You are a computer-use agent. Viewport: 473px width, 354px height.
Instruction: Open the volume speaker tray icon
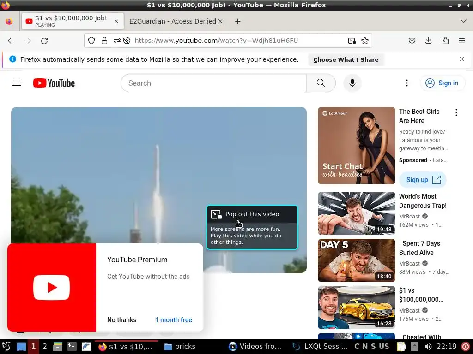428,347
